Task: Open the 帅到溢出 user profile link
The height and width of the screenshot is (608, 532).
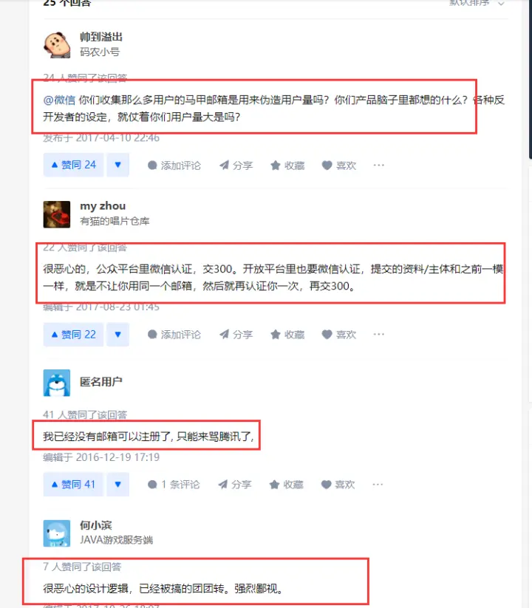Action: coord(101,37)
